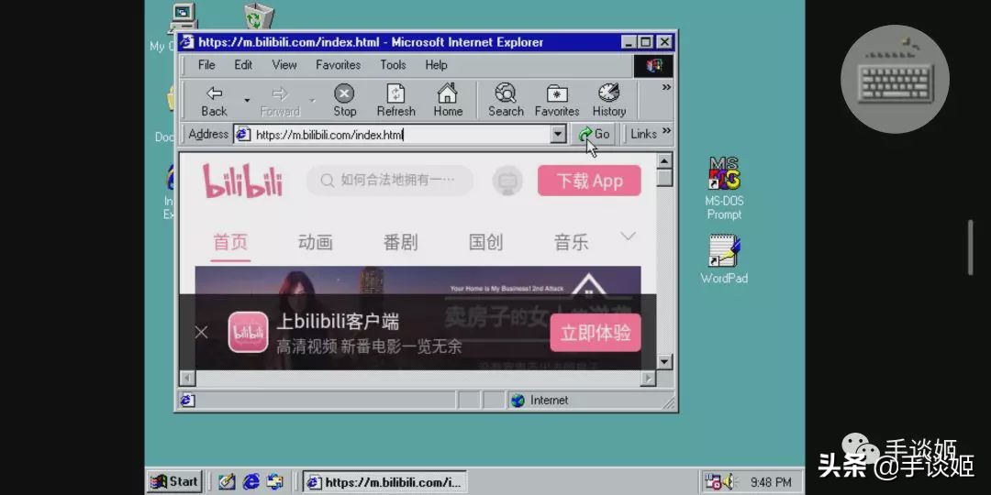The width and height of the screenshot is (991, 495).
Task: Open the Address bar dropdown arrow
Action: pos(558,134)
